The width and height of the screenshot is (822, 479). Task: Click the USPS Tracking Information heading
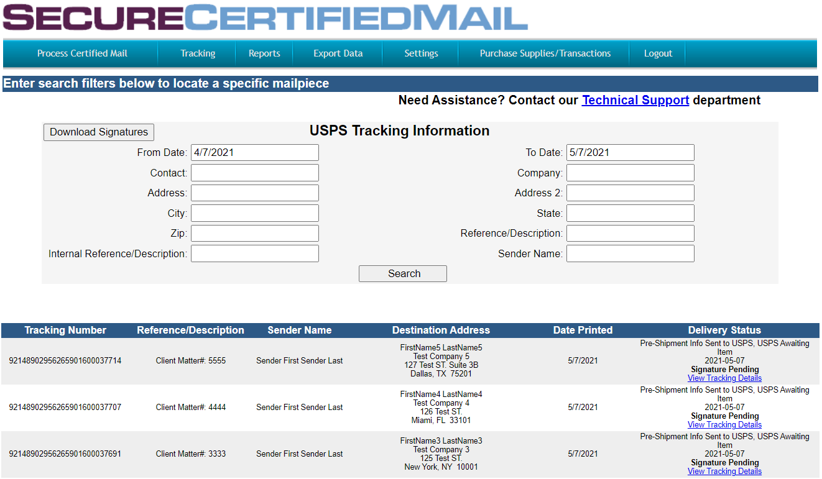(400, 131)
